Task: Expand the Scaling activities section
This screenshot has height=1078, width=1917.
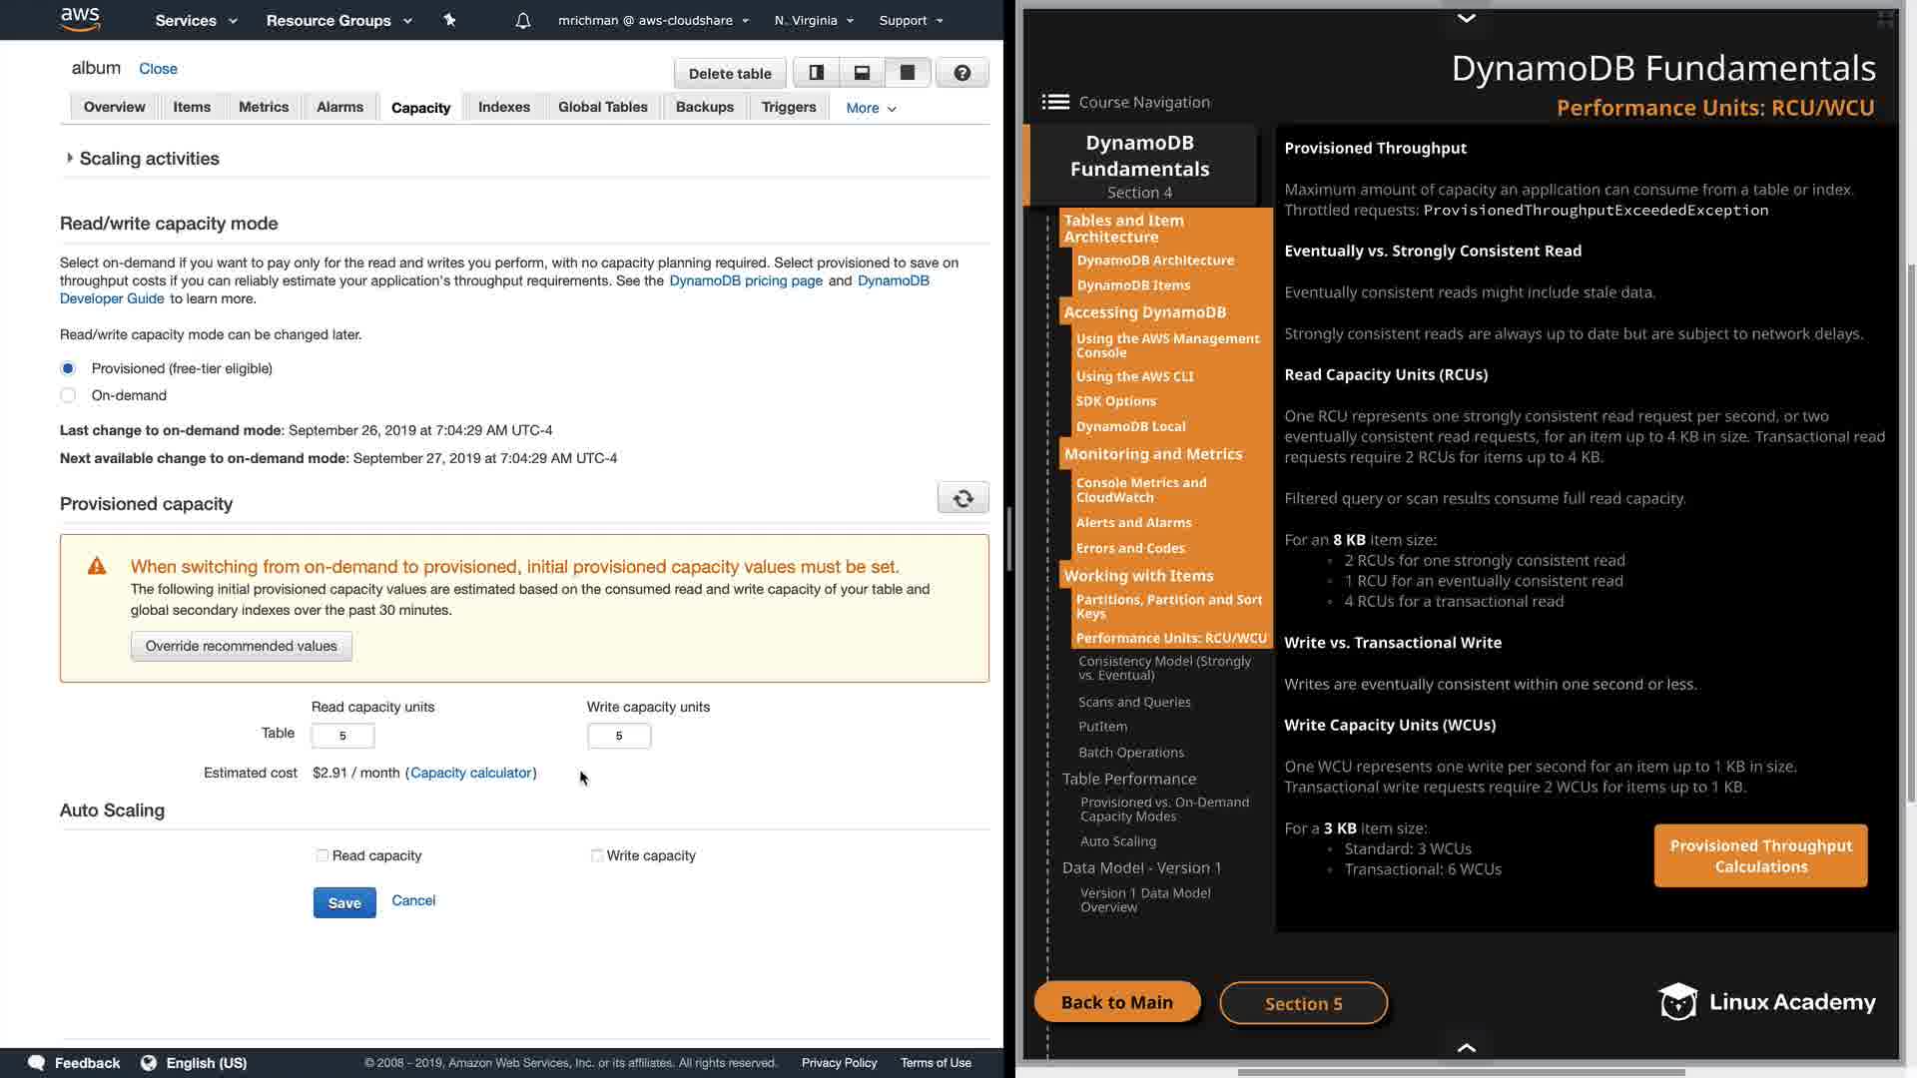Action: (70, 158)
